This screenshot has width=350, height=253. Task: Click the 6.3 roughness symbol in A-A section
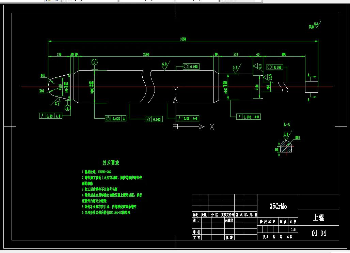287,135
